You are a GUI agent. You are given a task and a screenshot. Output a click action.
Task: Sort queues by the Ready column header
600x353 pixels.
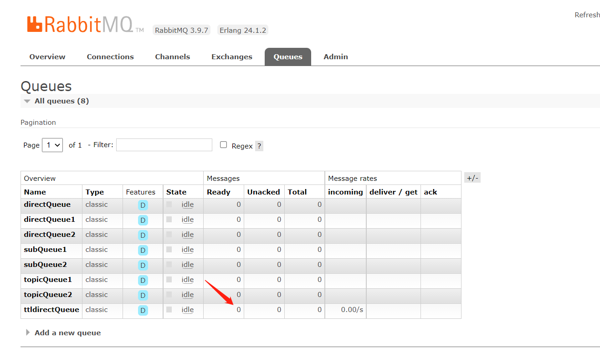coord(219,192)
